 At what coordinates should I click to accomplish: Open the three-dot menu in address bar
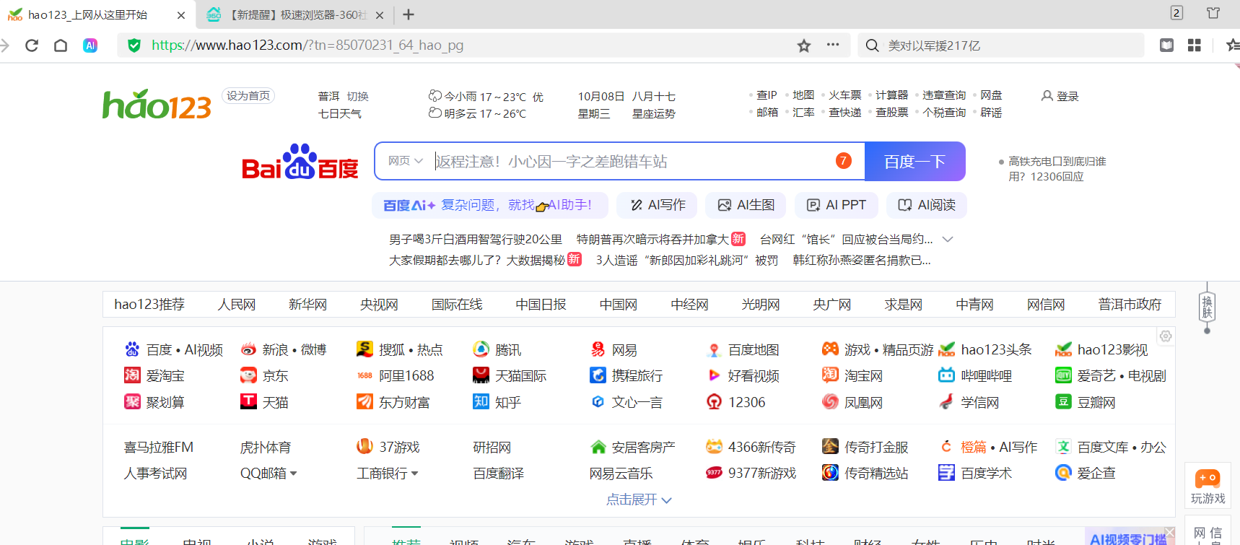coord(833,45)
